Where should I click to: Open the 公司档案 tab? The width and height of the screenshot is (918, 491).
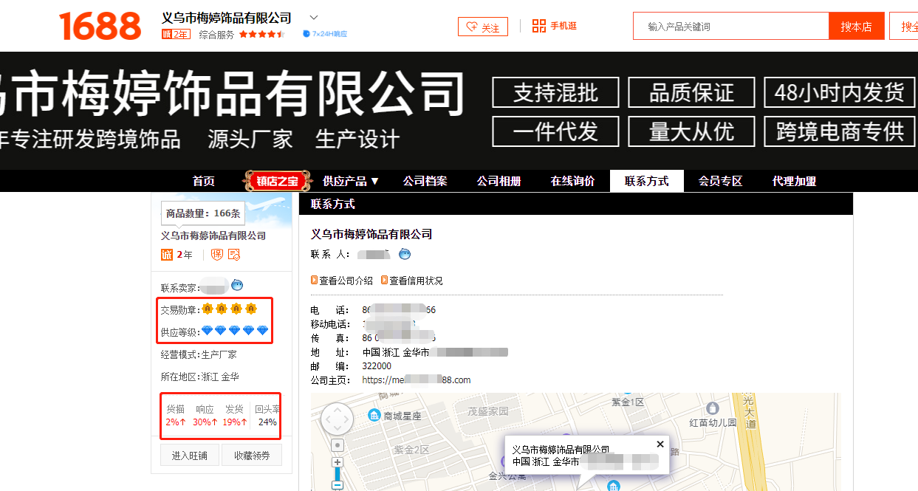coord(425,181)
